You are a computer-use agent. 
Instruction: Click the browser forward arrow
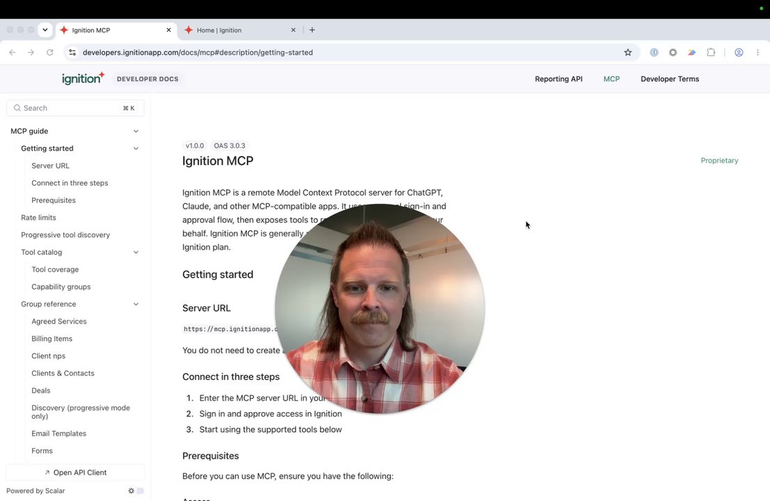31,53
